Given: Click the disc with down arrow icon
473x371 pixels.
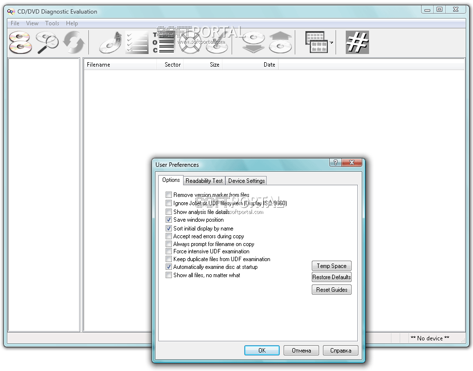Looking at the screenshot, I should 253,42.
